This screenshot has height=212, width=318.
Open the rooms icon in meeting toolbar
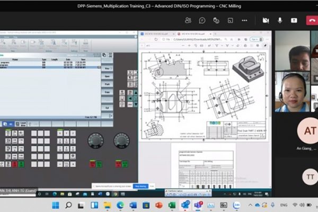[230, 20]
